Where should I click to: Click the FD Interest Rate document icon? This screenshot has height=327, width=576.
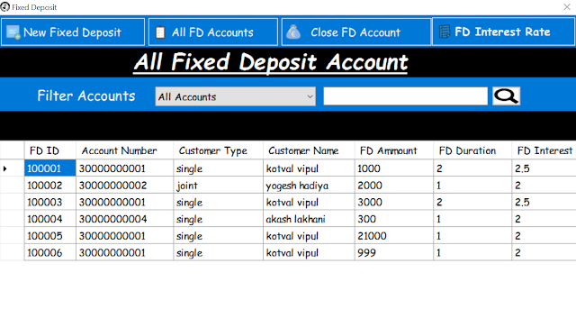(x=445, y=32)
